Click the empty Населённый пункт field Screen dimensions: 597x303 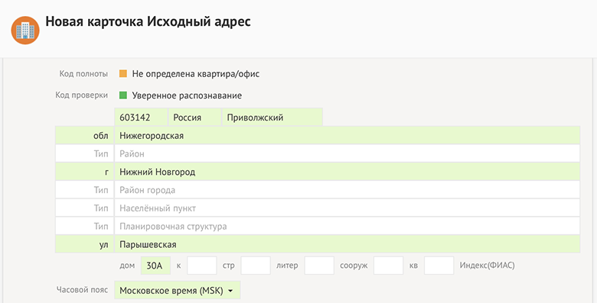pyautogui.click(x=347, y=208)
